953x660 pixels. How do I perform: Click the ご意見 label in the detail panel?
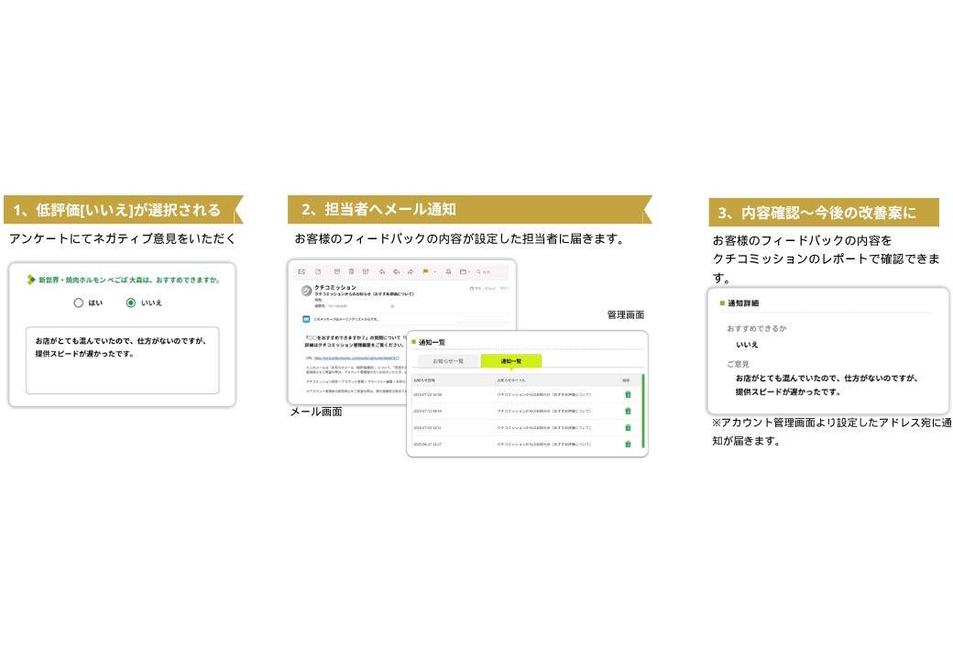coord(738,364)
